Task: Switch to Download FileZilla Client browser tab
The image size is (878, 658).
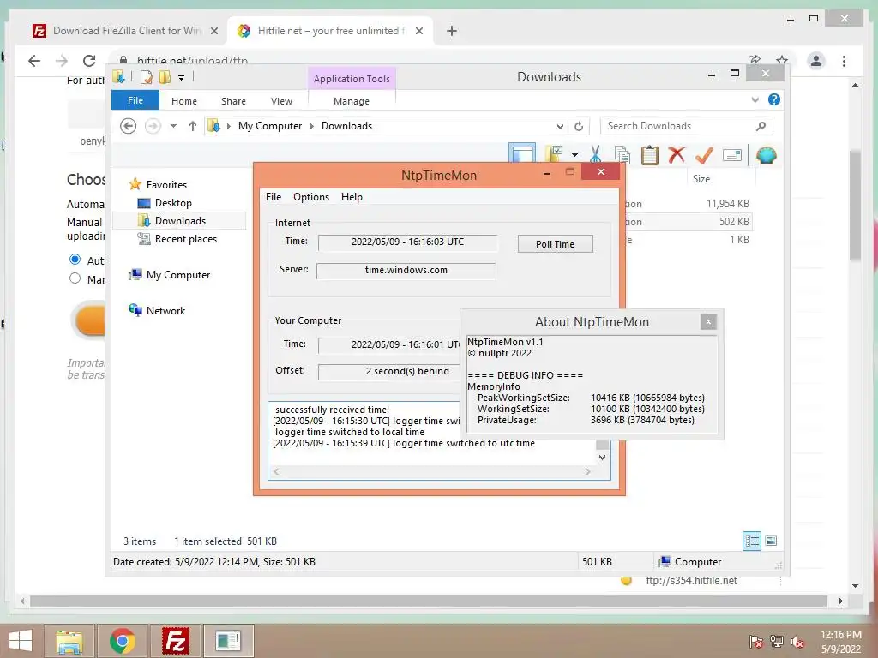Action: coord(124,31)
